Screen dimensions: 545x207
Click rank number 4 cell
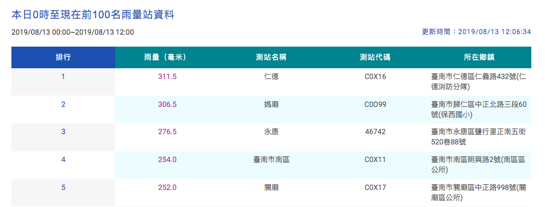(63, 165)
